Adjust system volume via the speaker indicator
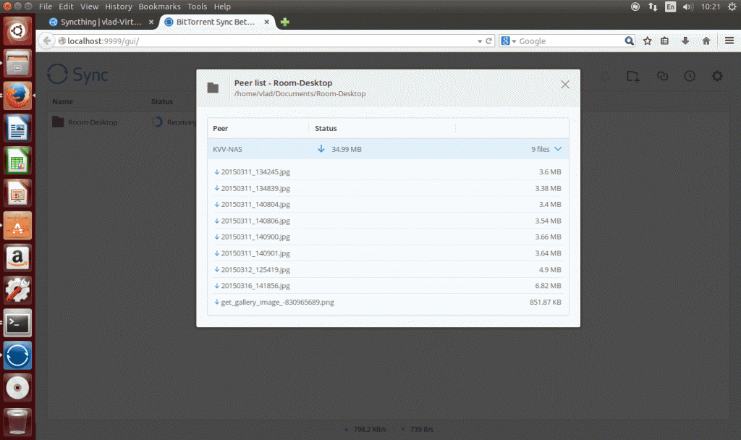This screenshot has width=741, height=440. click(686, 6)
